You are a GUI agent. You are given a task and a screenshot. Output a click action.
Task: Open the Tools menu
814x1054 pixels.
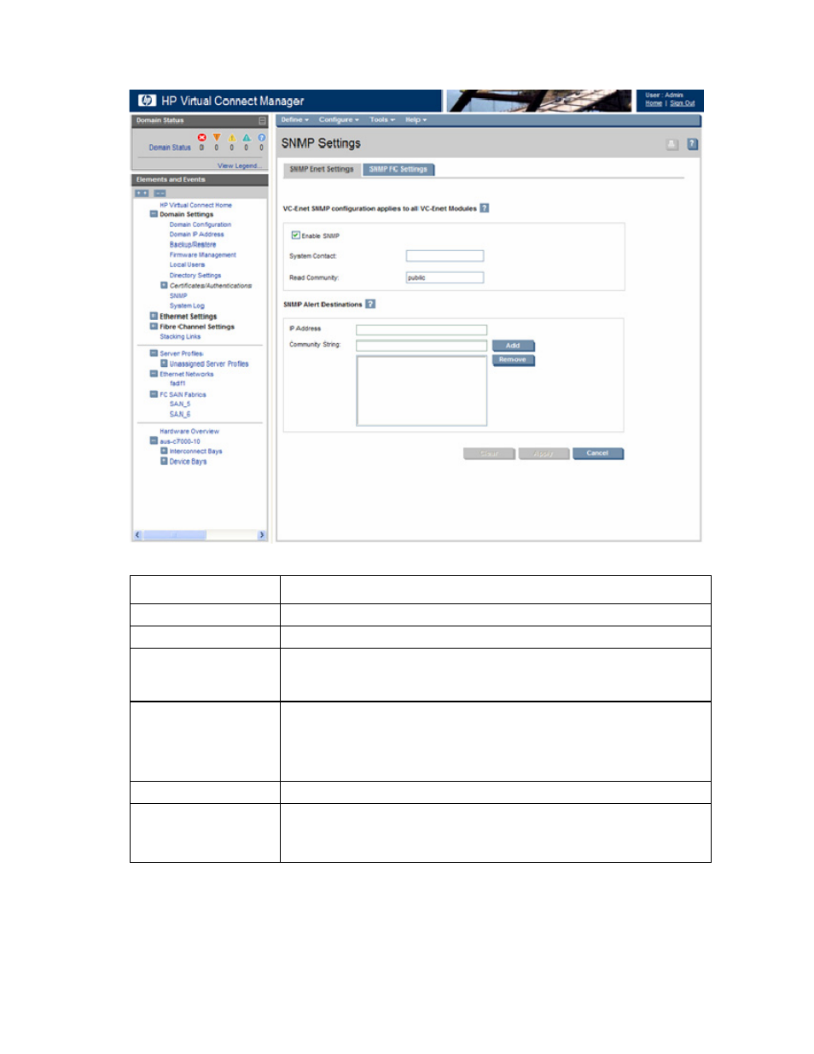pos(382,120)
